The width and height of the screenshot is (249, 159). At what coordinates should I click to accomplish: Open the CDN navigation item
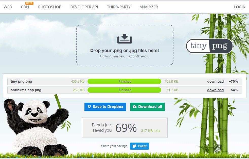pos(25,7)
